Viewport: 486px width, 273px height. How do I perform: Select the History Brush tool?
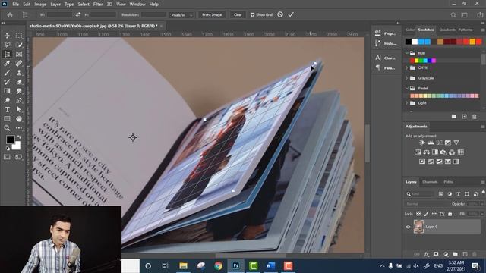(7, 82)
